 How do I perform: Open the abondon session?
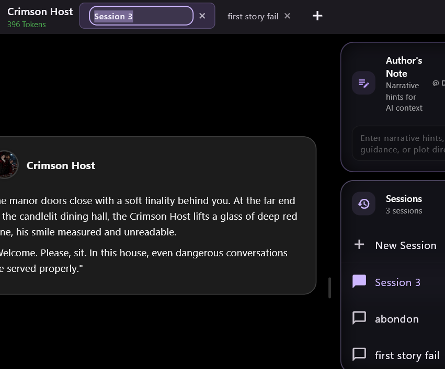[x=396, y=318]
